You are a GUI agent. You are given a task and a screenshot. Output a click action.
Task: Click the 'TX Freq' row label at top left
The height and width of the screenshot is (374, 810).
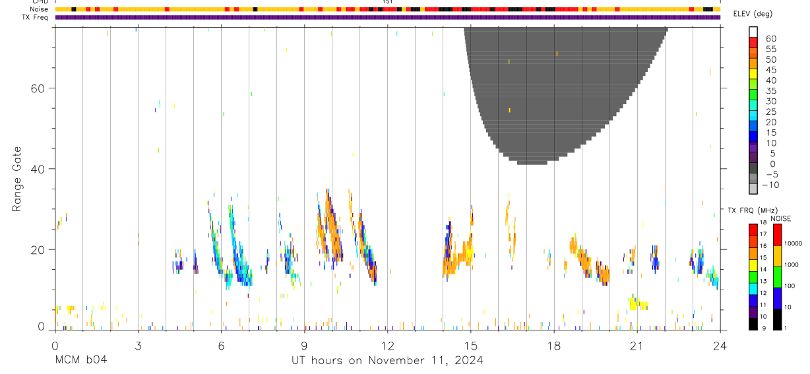tap(36, 17)
